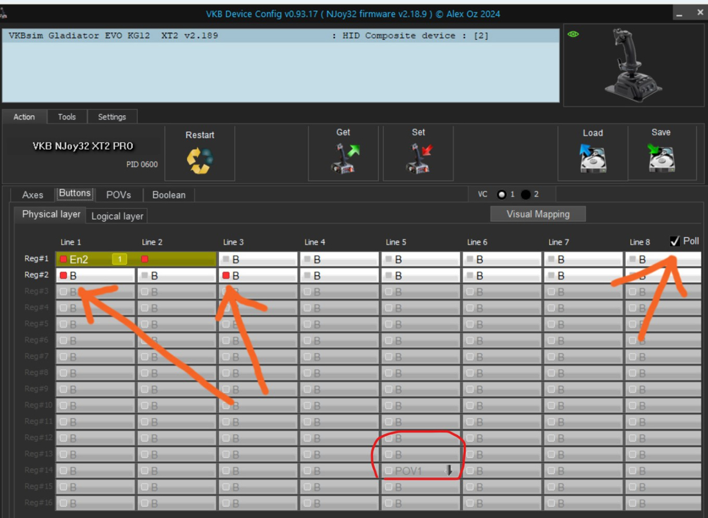Screen dimensions: 708x518
Task: Click the Line 5 column header
Action: tap(396, 242)
